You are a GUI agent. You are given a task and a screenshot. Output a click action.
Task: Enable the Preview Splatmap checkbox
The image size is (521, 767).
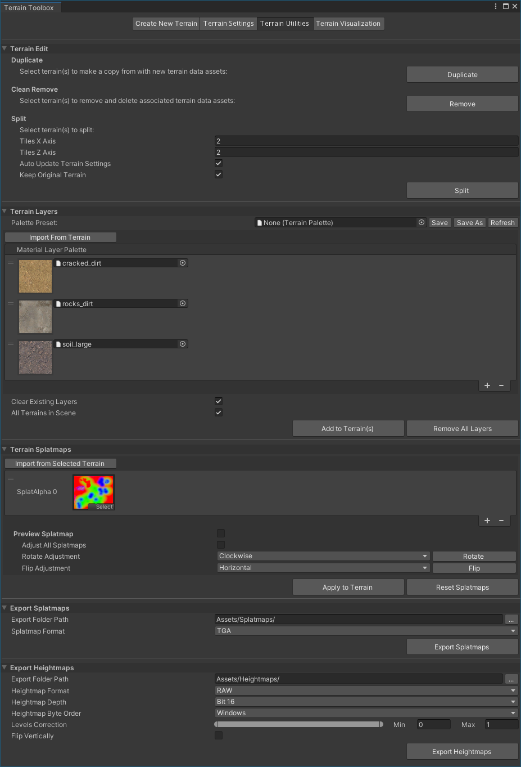pos(221,533)
